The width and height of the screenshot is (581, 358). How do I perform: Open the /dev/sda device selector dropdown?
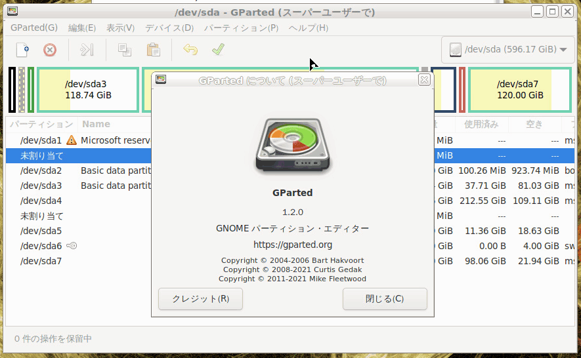(x=507, y=49)
